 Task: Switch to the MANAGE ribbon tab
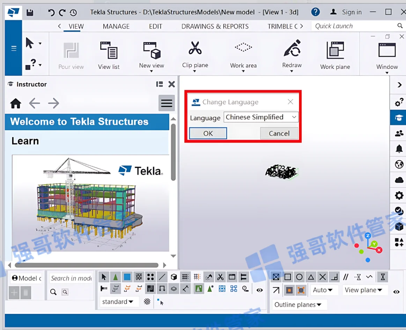coord(116,27)
